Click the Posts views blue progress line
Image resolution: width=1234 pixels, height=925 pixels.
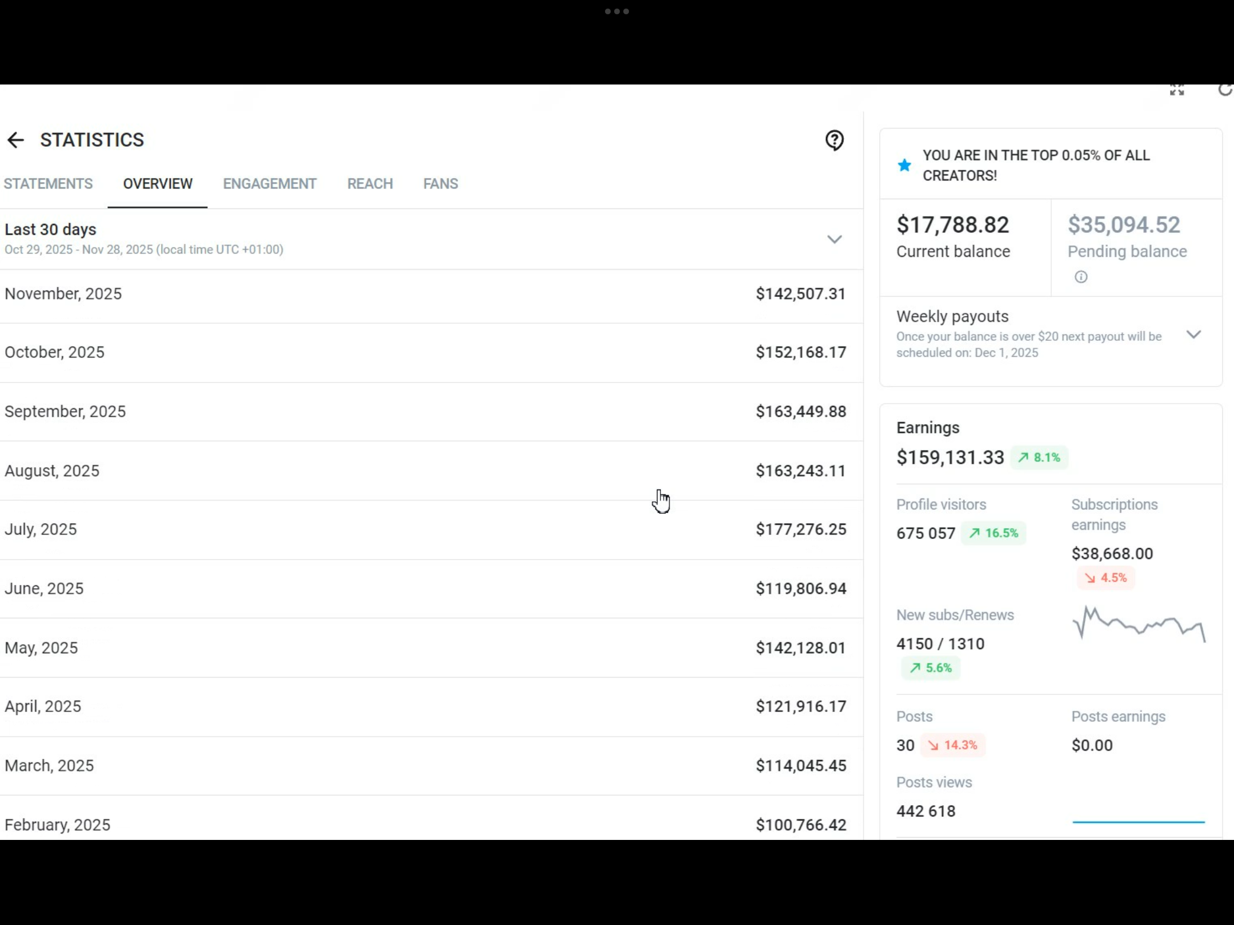(1138, 822)
